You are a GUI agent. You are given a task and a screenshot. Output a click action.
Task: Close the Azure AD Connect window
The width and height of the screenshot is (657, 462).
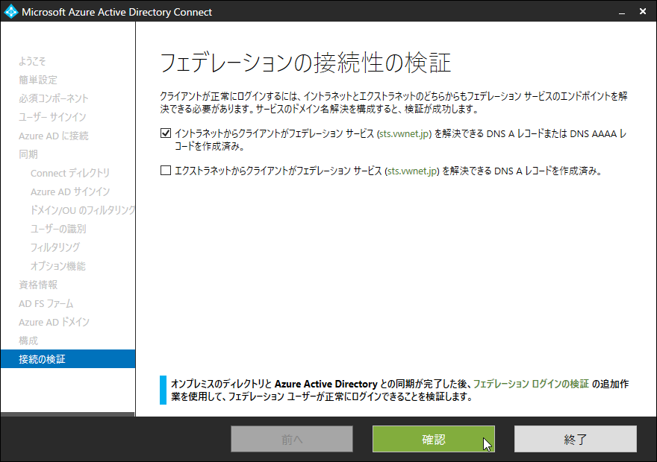point(643,12)
